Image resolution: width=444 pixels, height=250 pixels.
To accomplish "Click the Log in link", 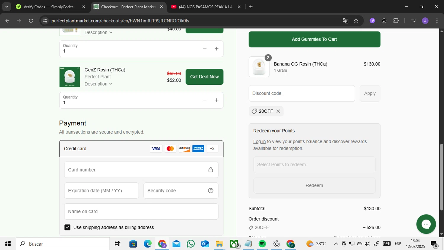I will [x=259, y=142].
